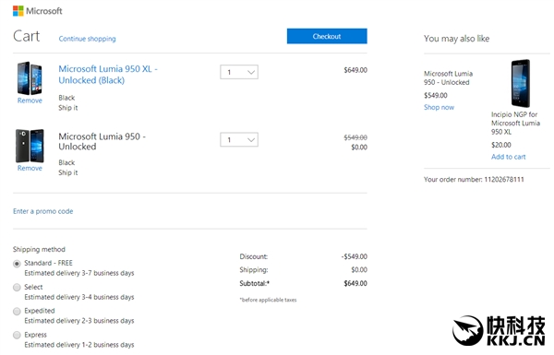The image size is (554, 355).
Task: Open Microsoft Lumia 950 XL Unlocked link
Action: pyautogui.click(x=108, y=74)
